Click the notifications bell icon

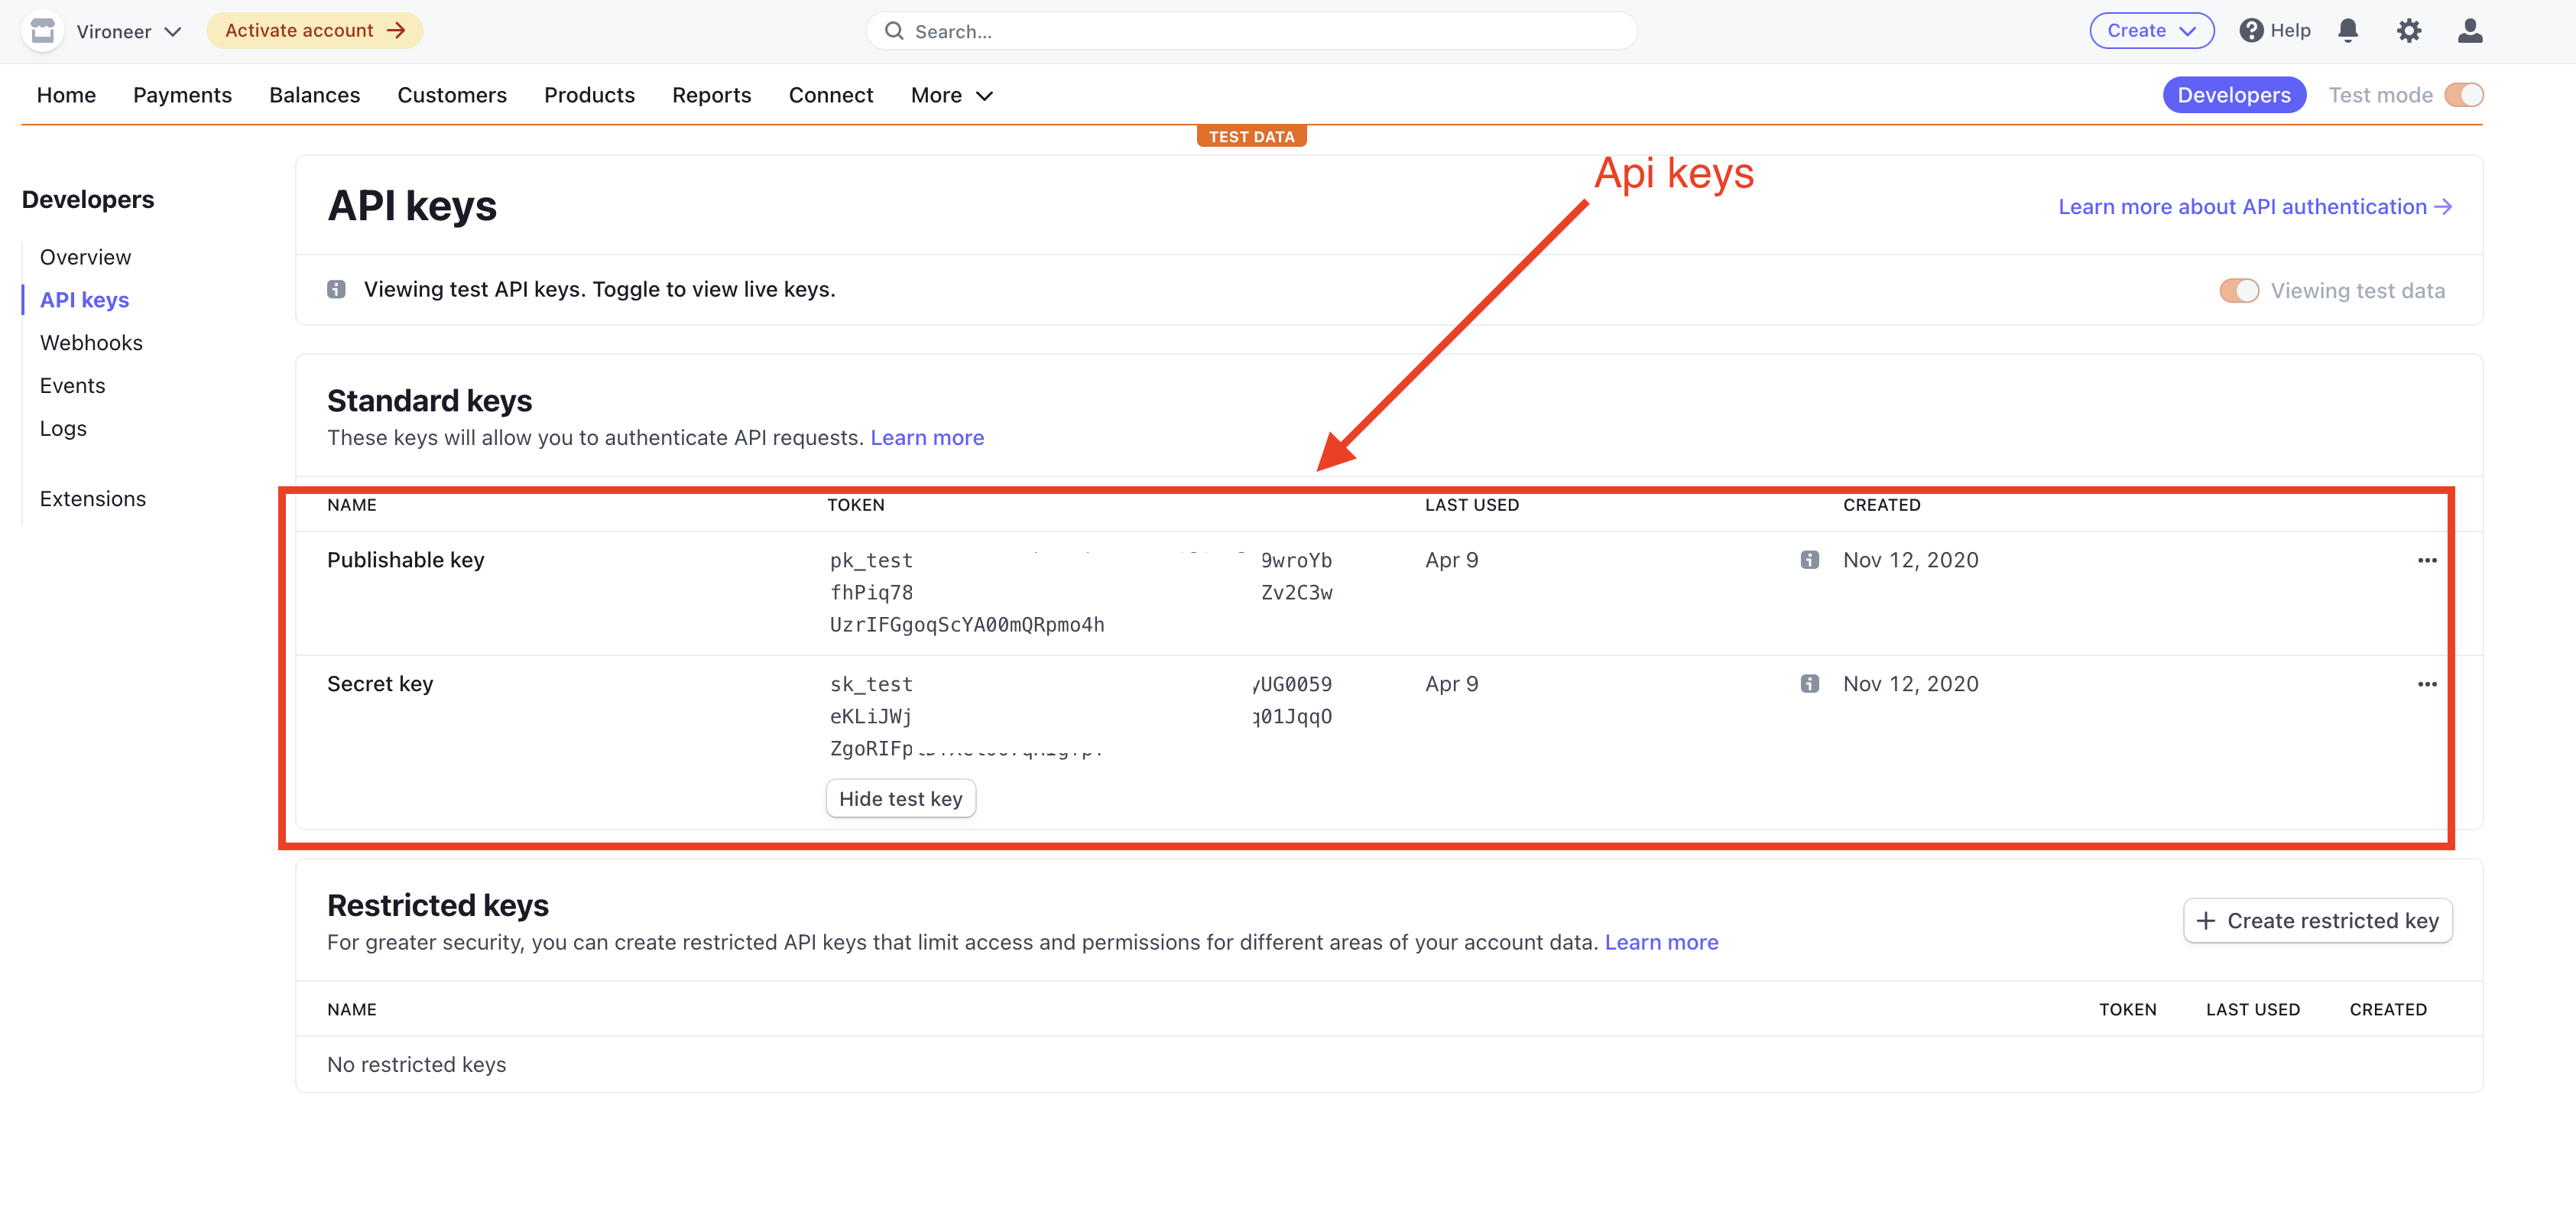[2348, 31]
